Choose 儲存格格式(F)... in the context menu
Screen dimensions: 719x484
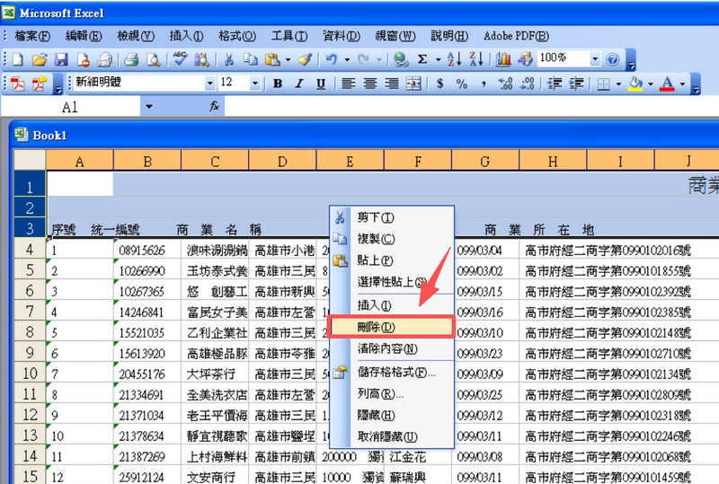tap(392, 372)
